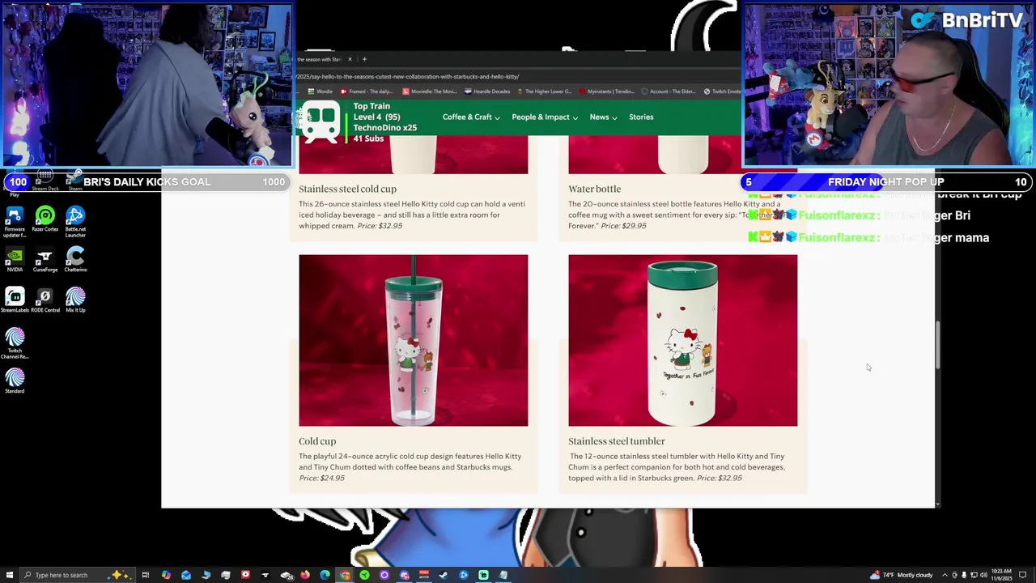Open the NVIDIA desktop shortcut

[15, 260]
